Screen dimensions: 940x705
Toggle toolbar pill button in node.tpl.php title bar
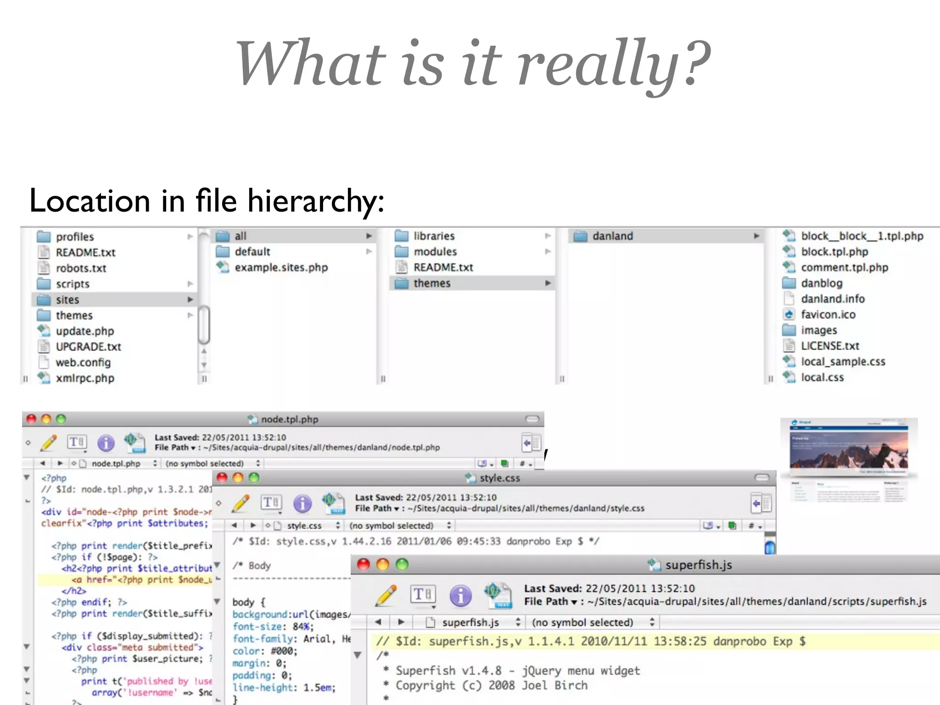[532, 419]
